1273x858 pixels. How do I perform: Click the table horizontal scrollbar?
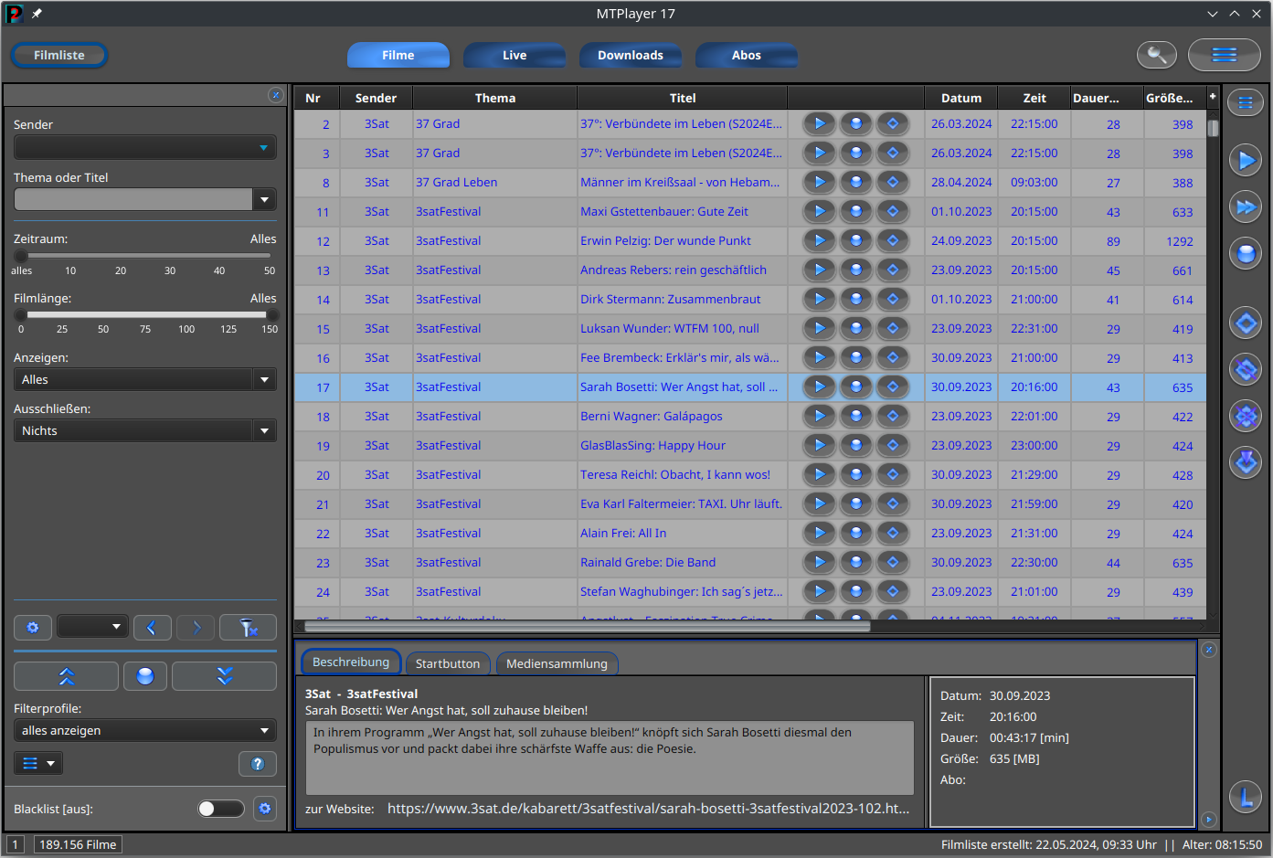coord(588,627)
